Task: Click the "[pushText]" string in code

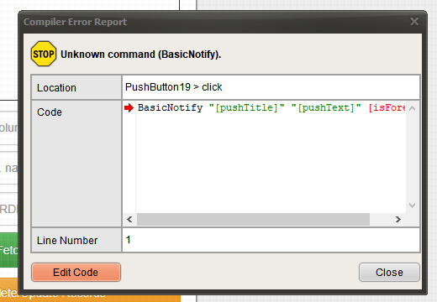Action: pos(326,107)
